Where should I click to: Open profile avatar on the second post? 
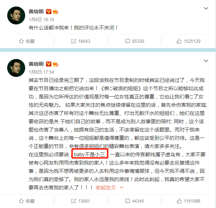coord(16,68)
